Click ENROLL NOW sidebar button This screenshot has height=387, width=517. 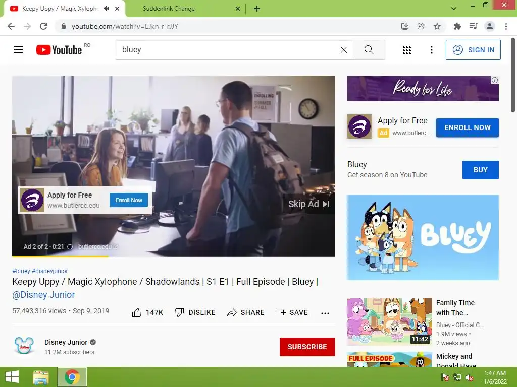[x=467, y=127]
